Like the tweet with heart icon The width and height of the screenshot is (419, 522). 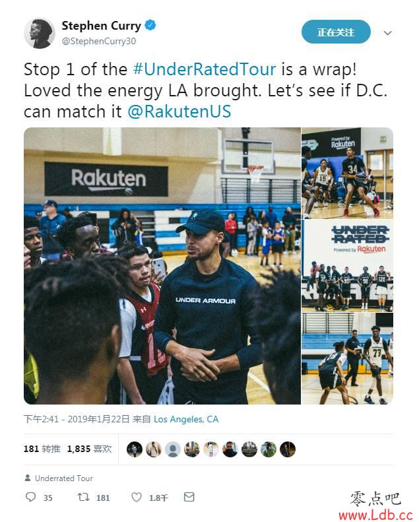pyautogui.click(x=137, y=498)
